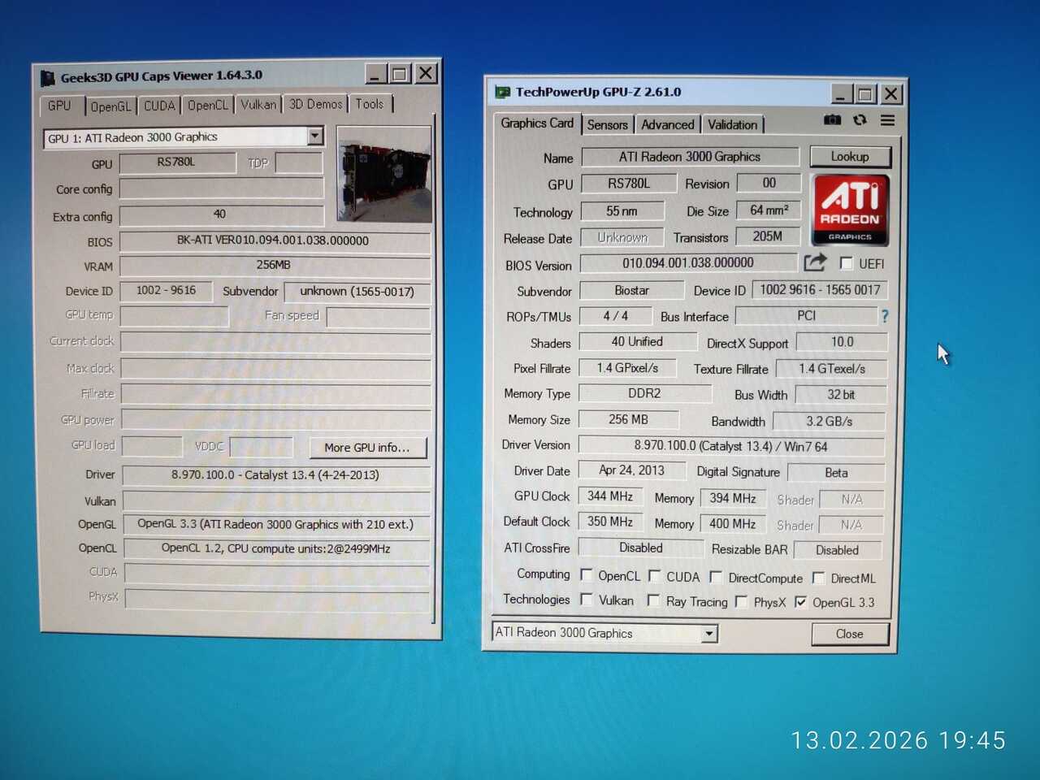
Task: Click the Technology value 55 nm
Action: (x=622, y=211)
